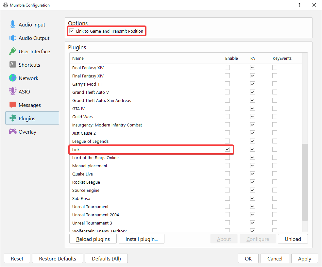Uncheck PA for Quake Live
The height and width of the screenshot is (267, 322).
(x=253, y=174)
